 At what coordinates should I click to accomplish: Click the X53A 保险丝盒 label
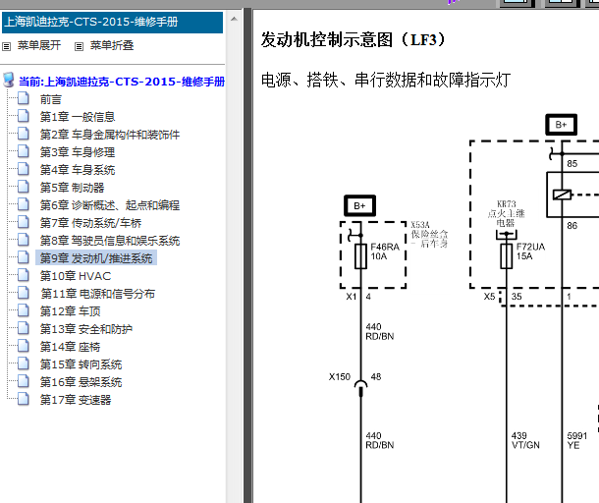click(429, 234)
